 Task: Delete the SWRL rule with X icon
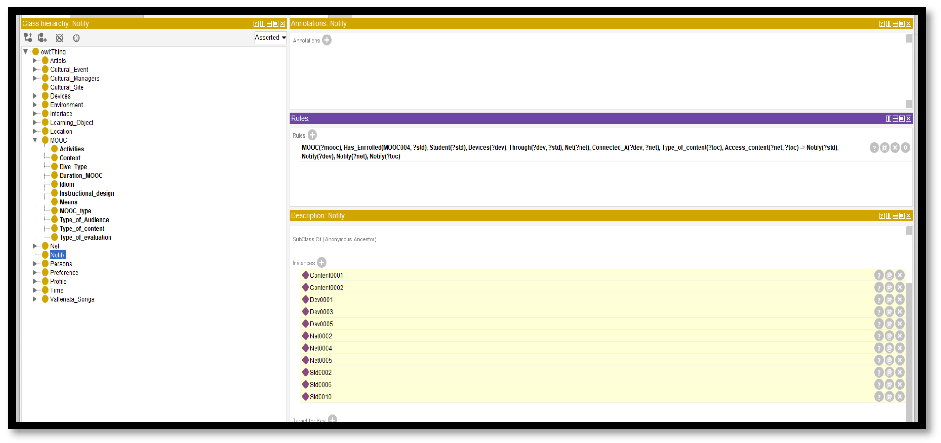(x=895, y=148)
